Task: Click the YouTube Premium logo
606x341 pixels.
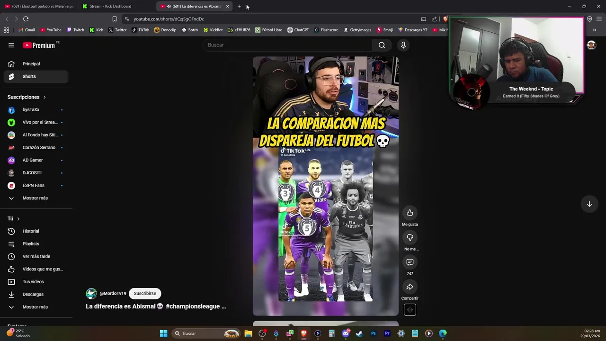Action: 39,45
